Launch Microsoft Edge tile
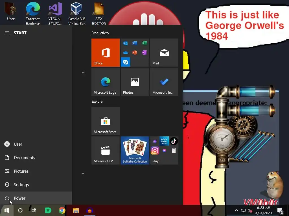289x216 pixels. point(106,82)
